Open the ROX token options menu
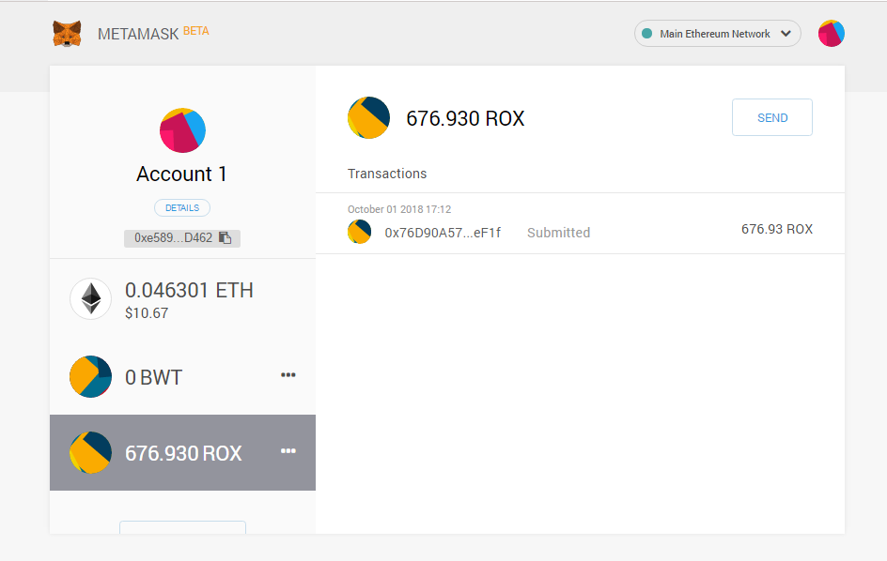887x561 pixels. click(x=288, y=451)
